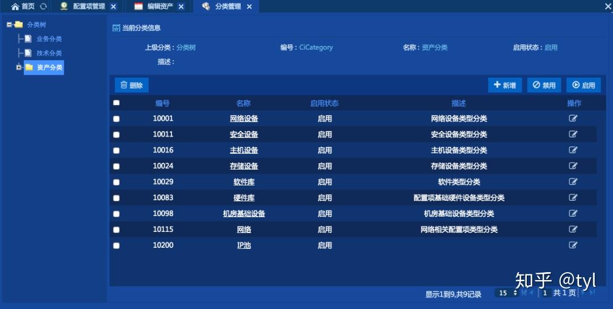Click the refresh icon beside 首页 tab
Screen dimensions: 613x309
pyautogui.click(x=43, y=6)
